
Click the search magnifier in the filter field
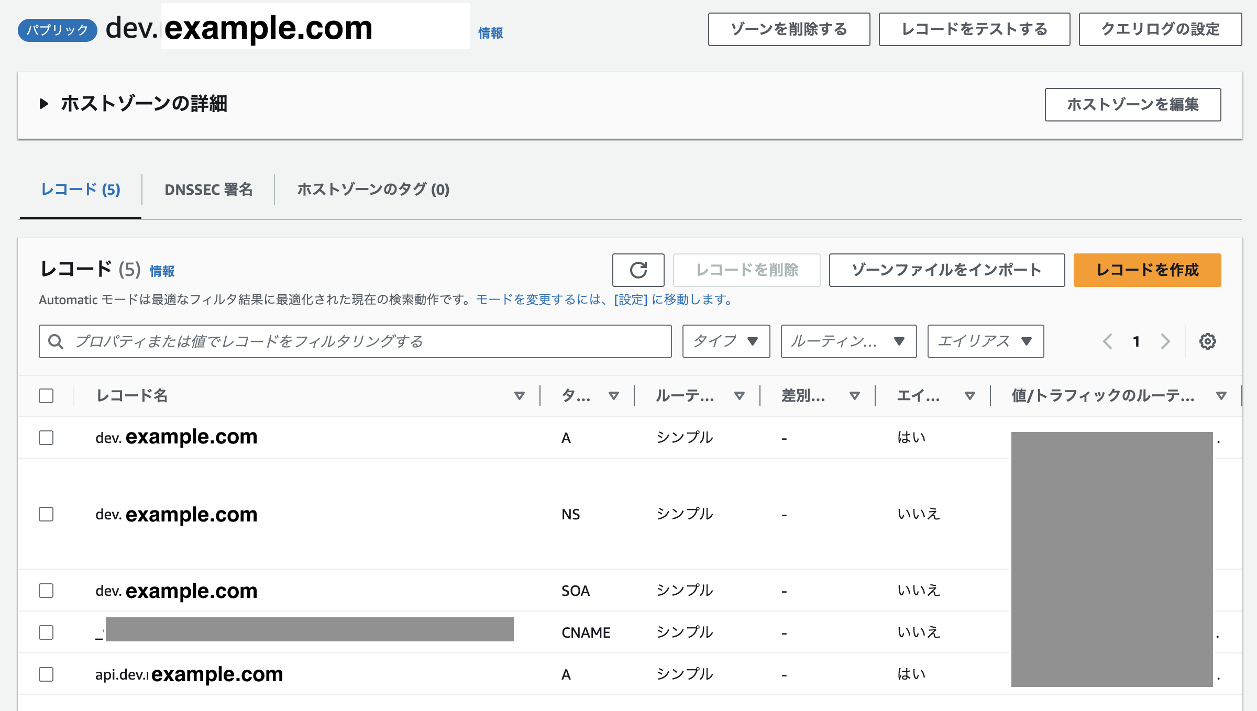pyautogui.click(x=57, y=341)
